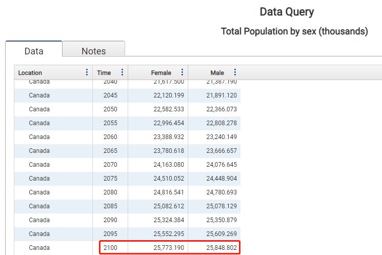This screenshot has height=255, width=382.
Task: Click Canada in the 2045 row
Action: coord(39,95)
